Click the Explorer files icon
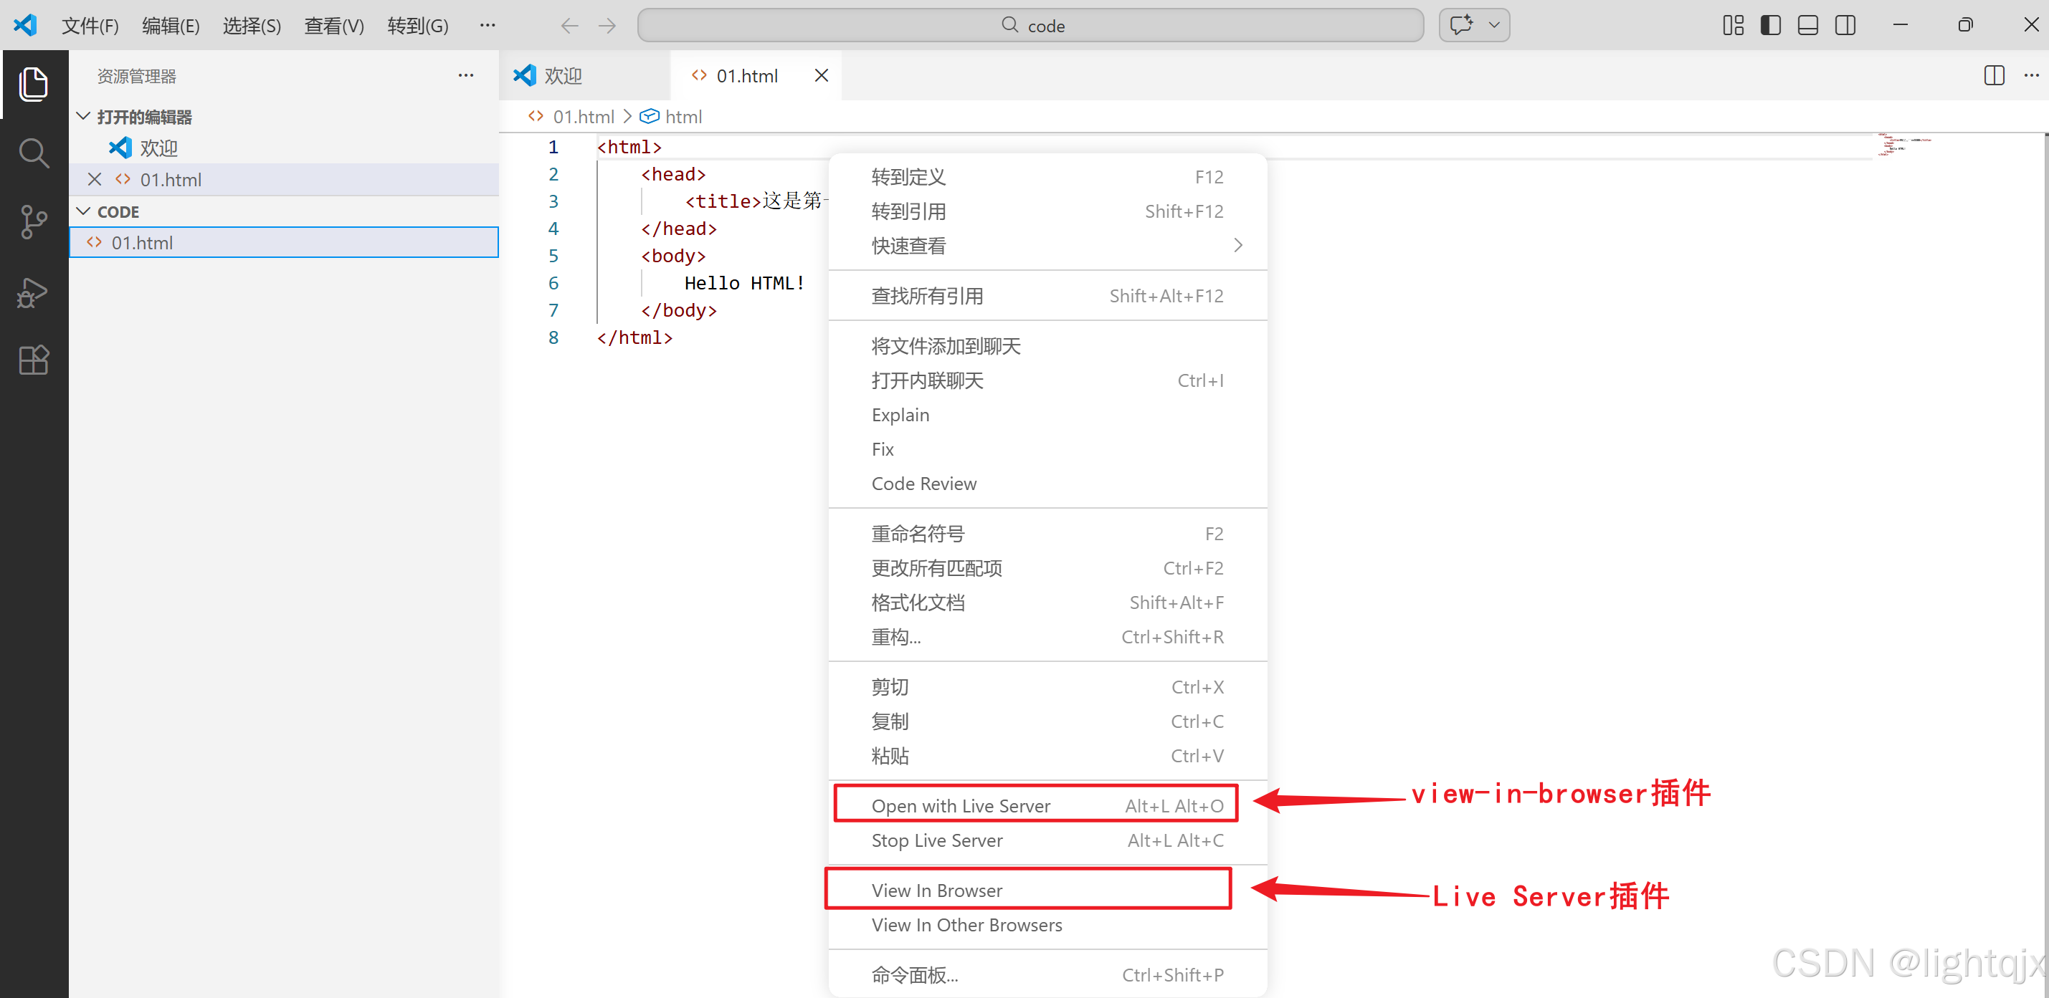Viewport: 2049px width, 998px height. [x=34, y=85]
